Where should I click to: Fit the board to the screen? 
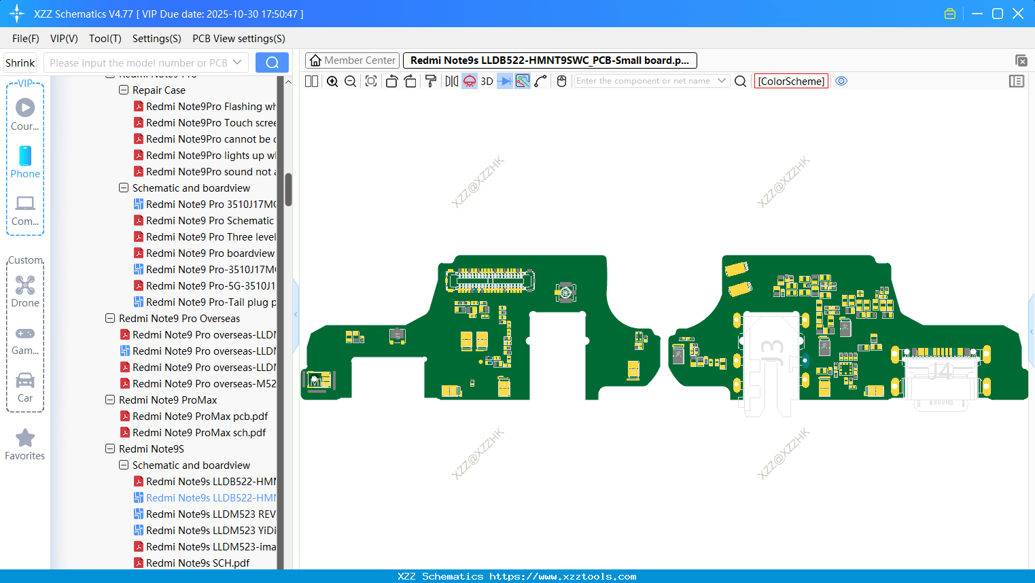click(371, 81)
